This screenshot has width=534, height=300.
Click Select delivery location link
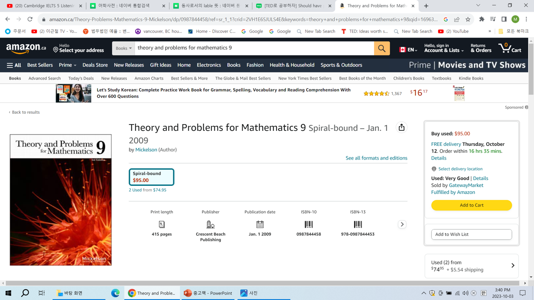click(460, 169)
